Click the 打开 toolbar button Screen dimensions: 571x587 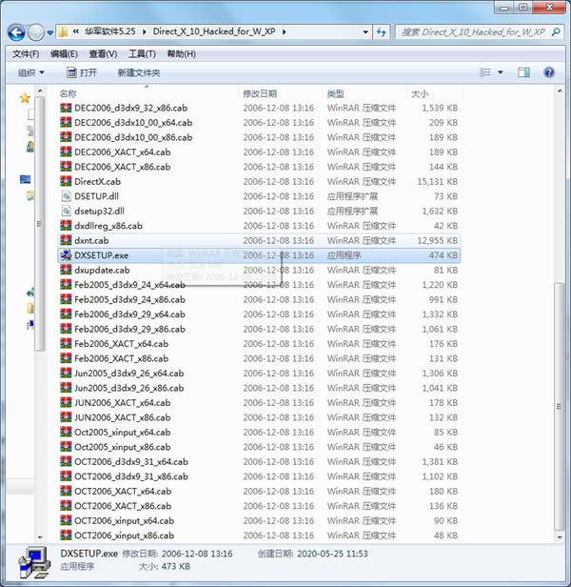tap(82, 72)
